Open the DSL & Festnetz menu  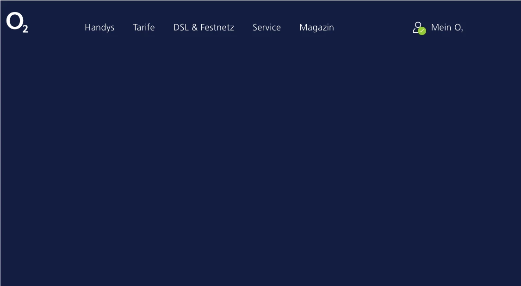pyautogui.click(x=204, y=27)
